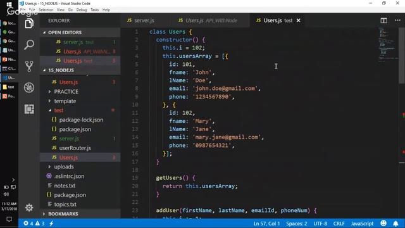Open root package.json below notes.txt

[x=80, y=195]
